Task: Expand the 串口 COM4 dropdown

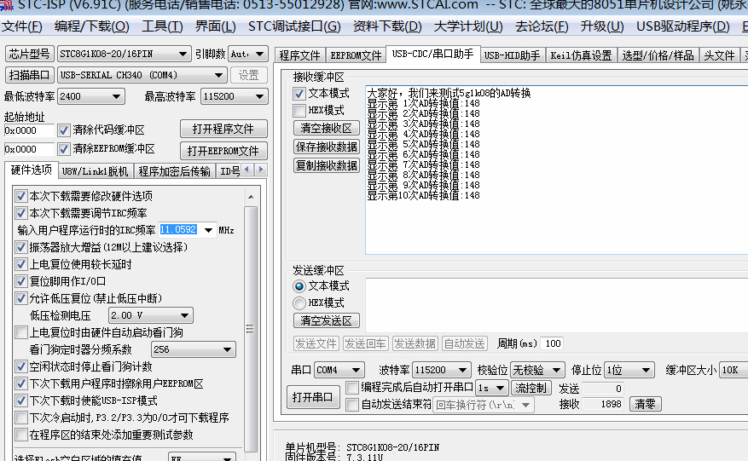Action: (x=356, y=370)
